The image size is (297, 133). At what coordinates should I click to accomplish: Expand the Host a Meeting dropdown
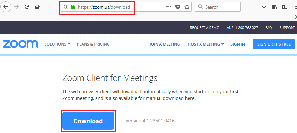206,44
